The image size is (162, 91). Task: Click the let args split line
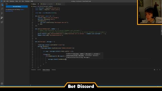tap(58, 51)
